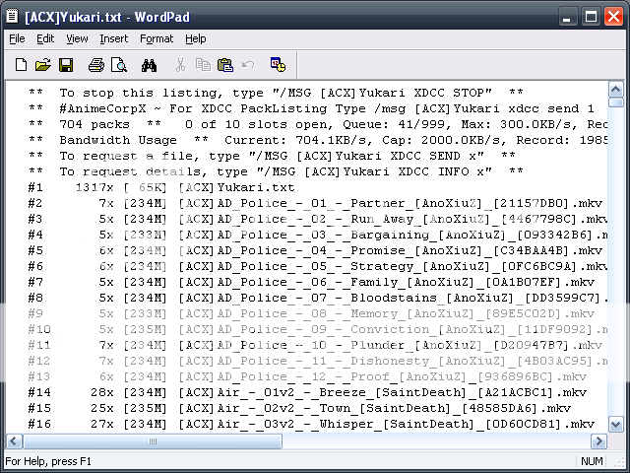Maximize the WordPad window
Image resolution: width=630 pixels, height=473 pixels.
591,17
